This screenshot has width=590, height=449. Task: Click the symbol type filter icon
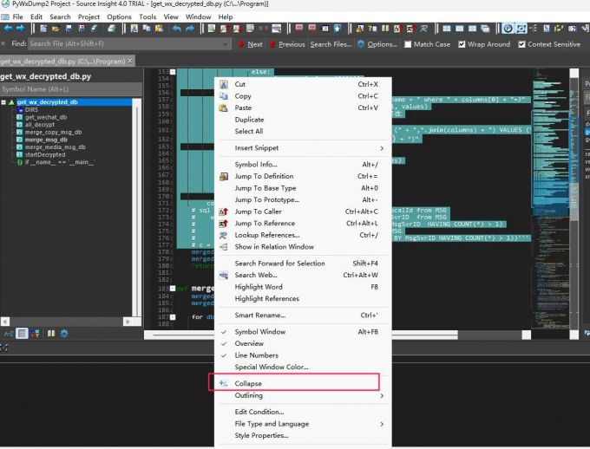point(35,334)
